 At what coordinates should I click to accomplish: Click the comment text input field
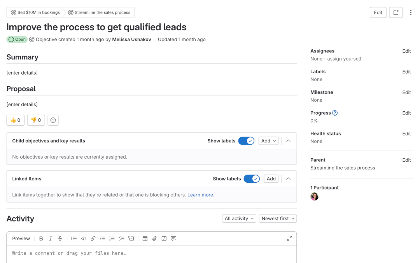117,253
